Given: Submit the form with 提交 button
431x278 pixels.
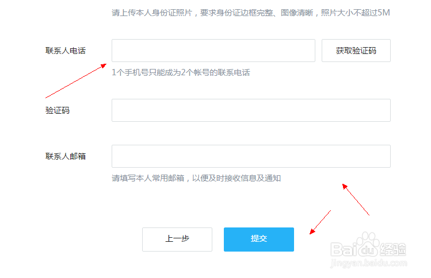Looking at the screenshot, I should [x=258, y=240].
